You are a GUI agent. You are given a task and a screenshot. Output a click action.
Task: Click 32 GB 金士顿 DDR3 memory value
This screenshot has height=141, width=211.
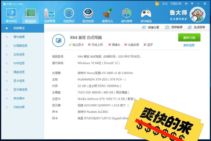coord(99,86)
